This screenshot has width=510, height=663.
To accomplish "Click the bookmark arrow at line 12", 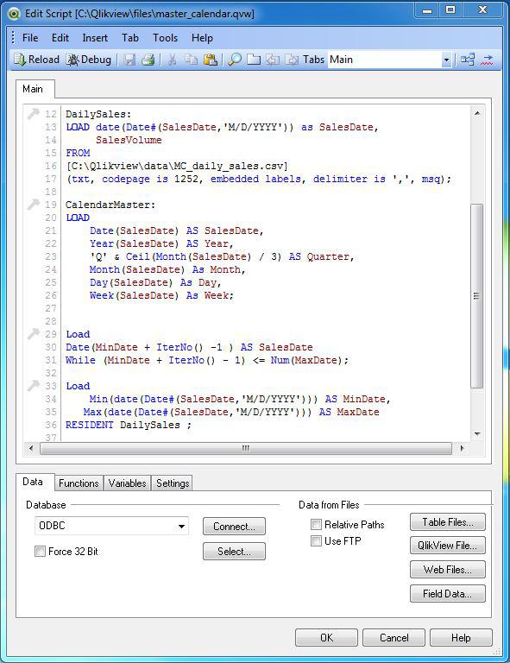I will pyautogui.click(x=33, y=114).
